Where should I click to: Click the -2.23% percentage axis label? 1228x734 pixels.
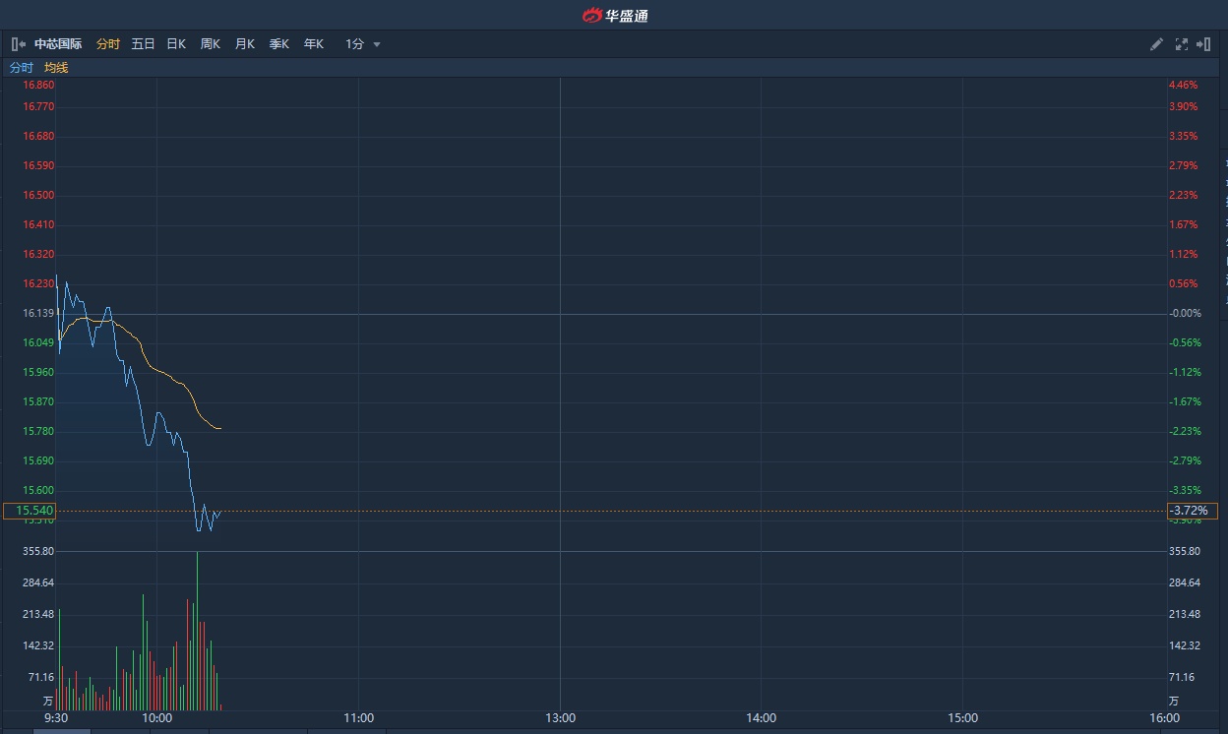click(x=1185, y=431)
